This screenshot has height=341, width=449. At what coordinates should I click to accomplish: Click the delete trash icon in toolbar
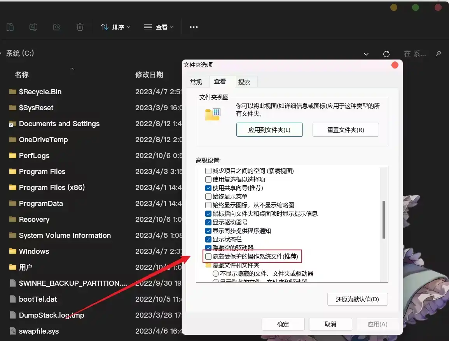tap(80, 27)
